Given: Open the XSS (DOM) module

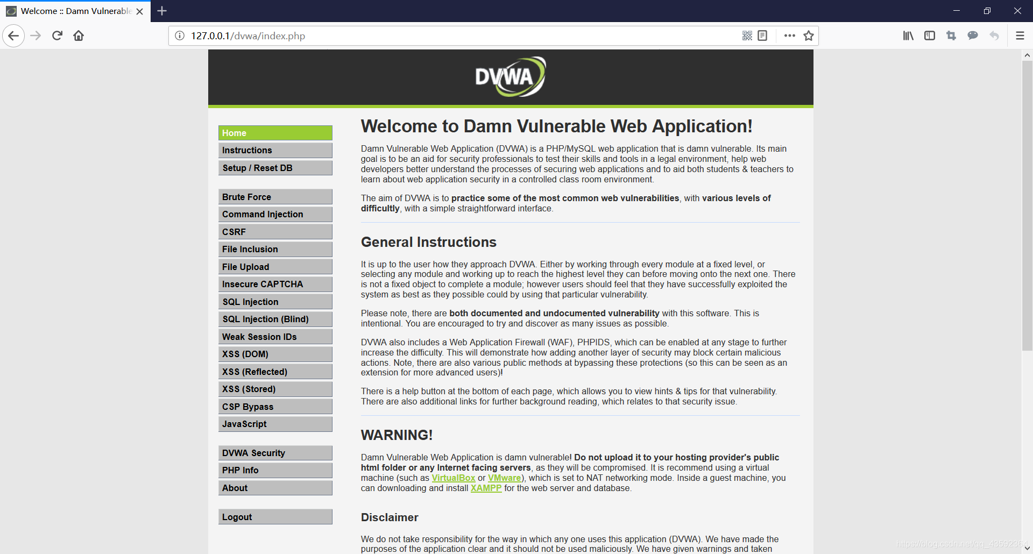Looking at the screenshot, I should (275, 354).
